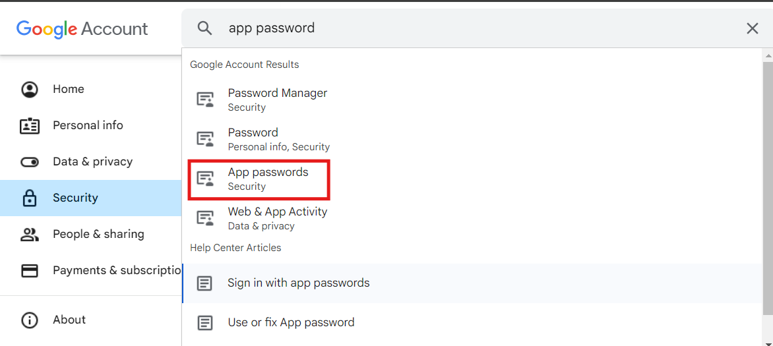Click the Home profile icon in sidebar
773x346 pixels.
coord(30,89)
